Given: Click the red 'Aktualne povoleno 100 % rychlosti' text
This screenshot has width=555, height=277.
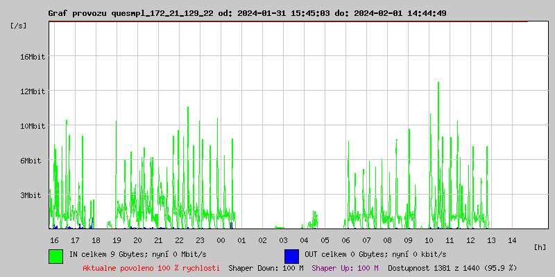Looking at the screenshot, I should point(151,267).
